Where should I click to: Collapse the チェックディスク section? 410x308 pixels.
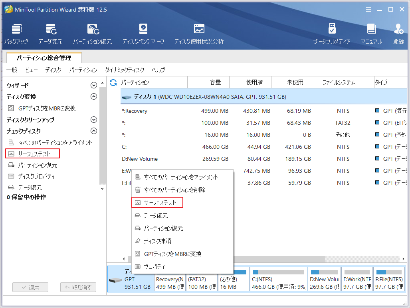(94, 131)
